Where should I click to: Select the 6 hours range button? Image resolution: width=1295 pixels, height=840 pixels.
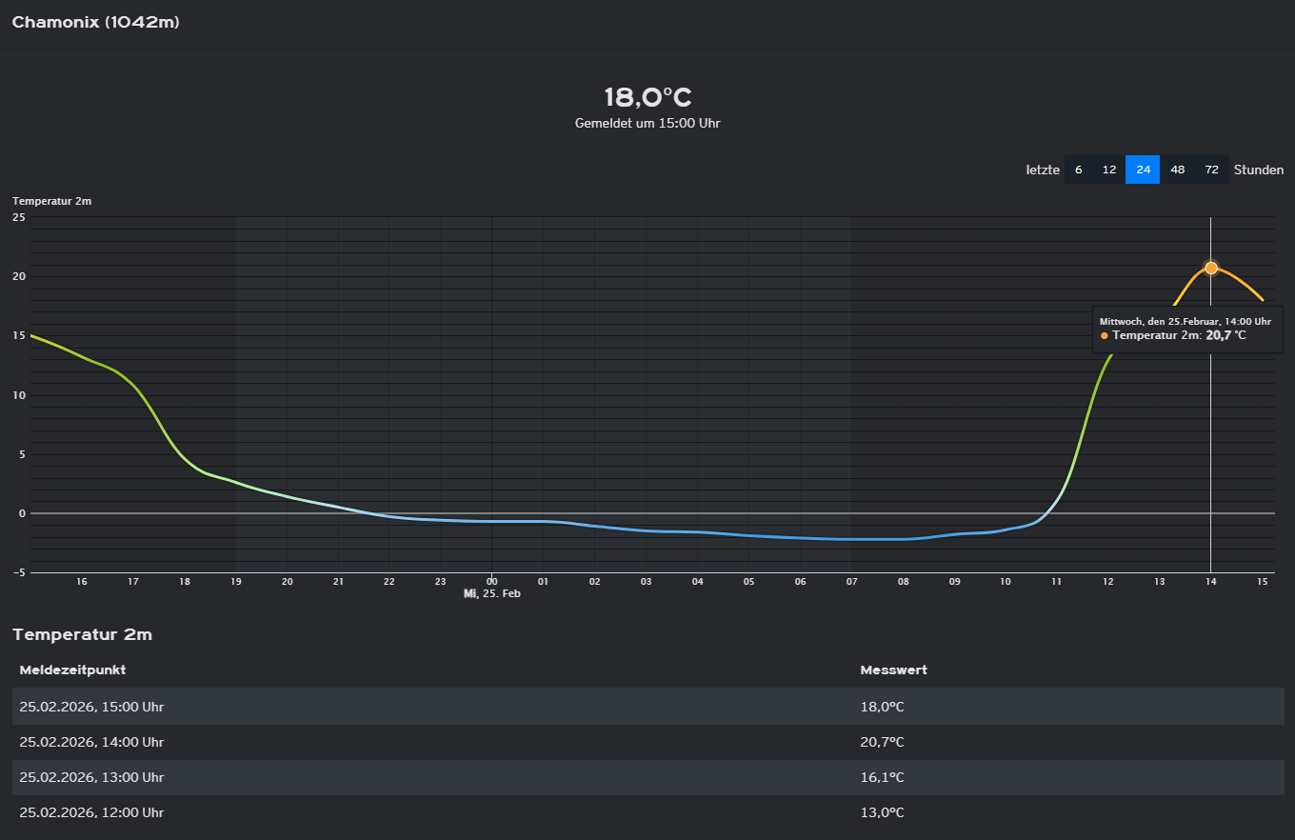(1078, 170)
